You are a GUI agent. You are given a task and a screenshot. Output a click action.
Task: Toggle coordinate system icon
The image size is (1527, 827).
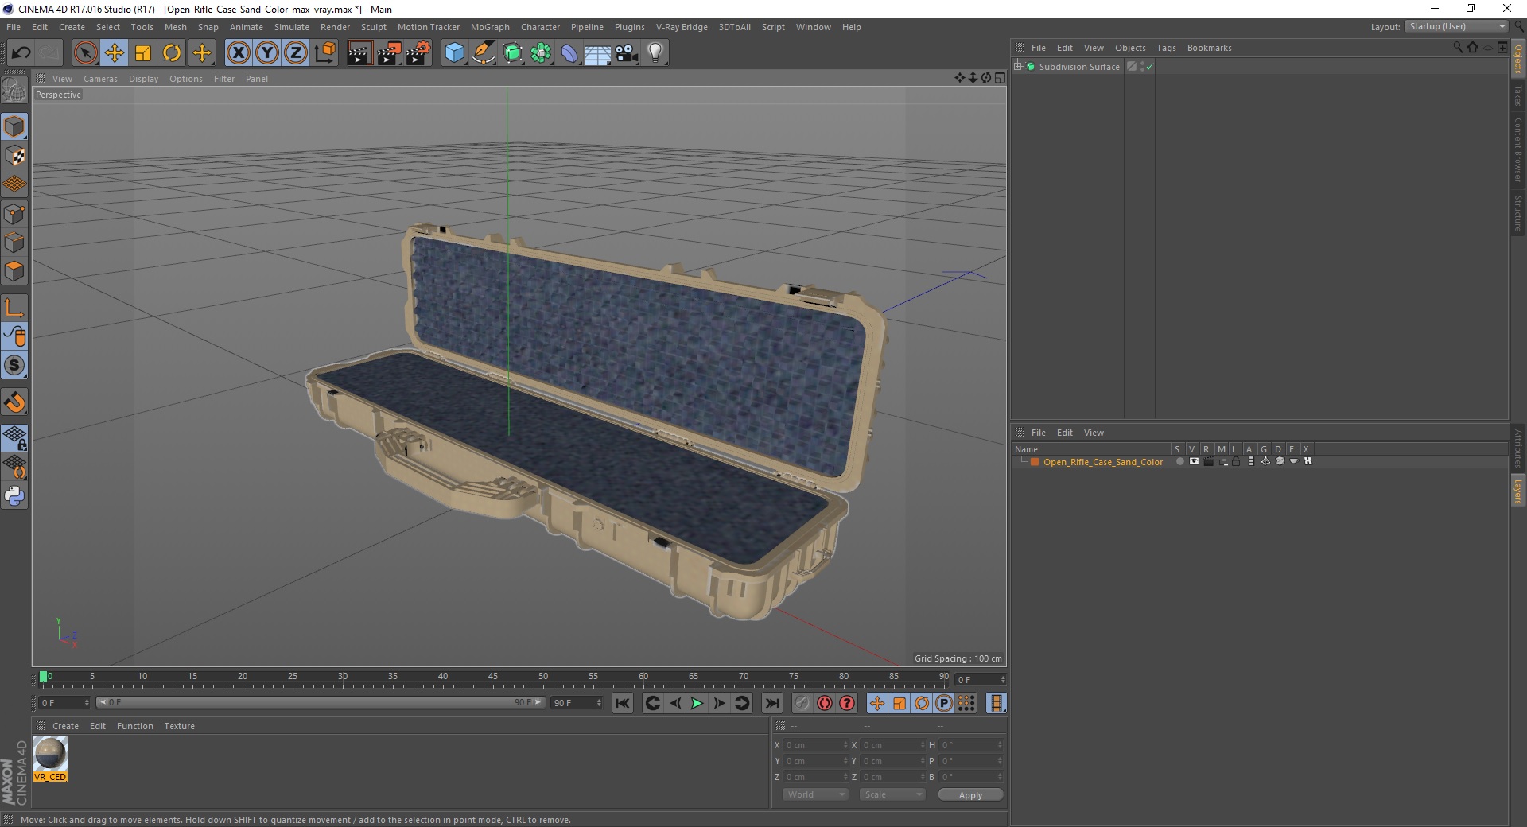[324, 53]
